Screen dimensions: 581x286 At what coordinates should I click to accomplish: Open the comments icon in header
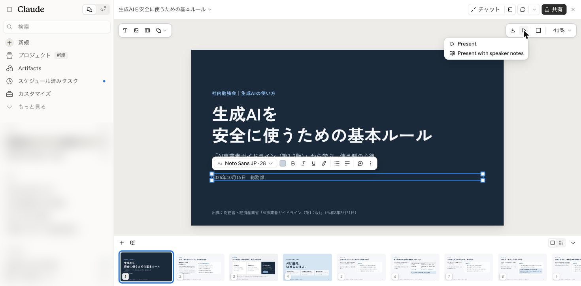[x=523, y=9]
